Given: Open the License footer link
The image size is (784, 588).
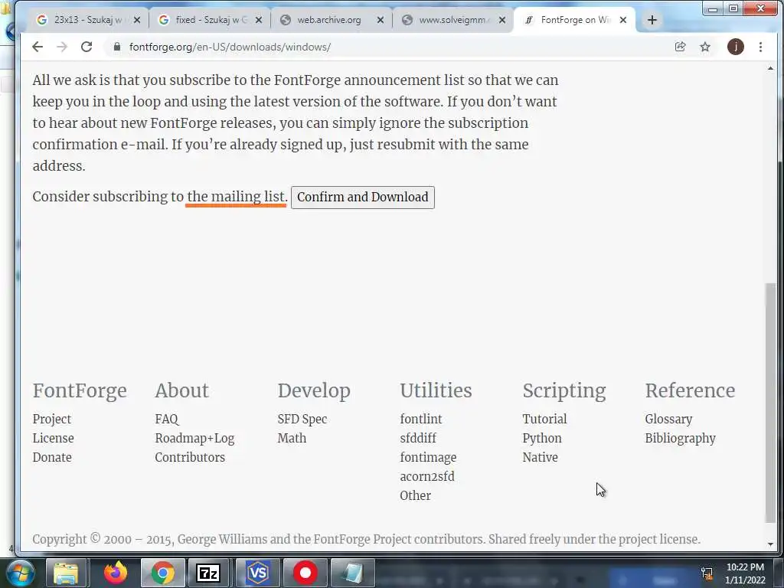Looking at the screenshot, I should coord(53,438).
